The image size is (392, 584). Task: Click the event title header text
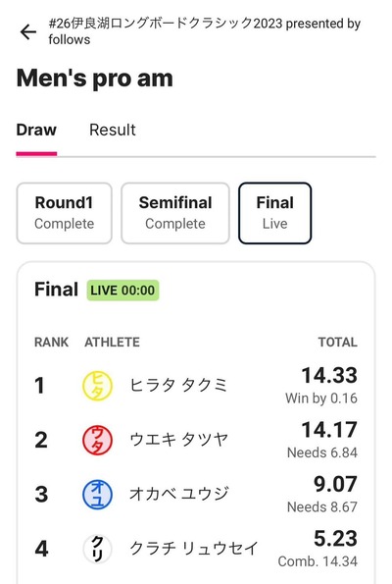pyautogui.click(x=205, y=31)
